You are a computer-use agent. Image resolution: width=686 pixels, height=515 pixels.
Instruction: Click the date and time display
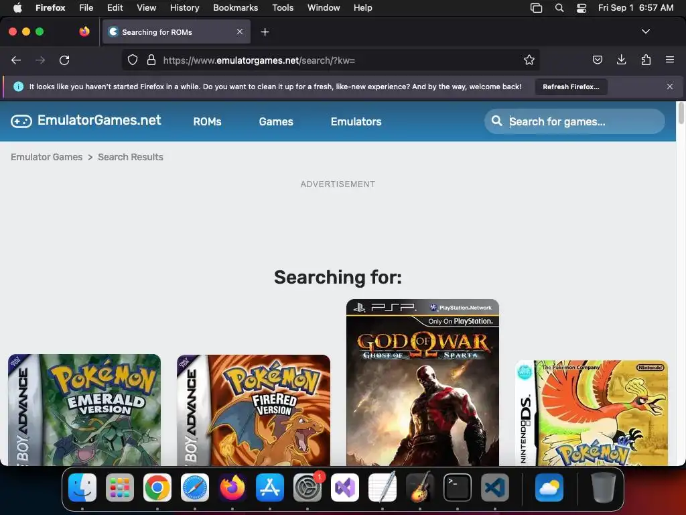click(636, 7)
